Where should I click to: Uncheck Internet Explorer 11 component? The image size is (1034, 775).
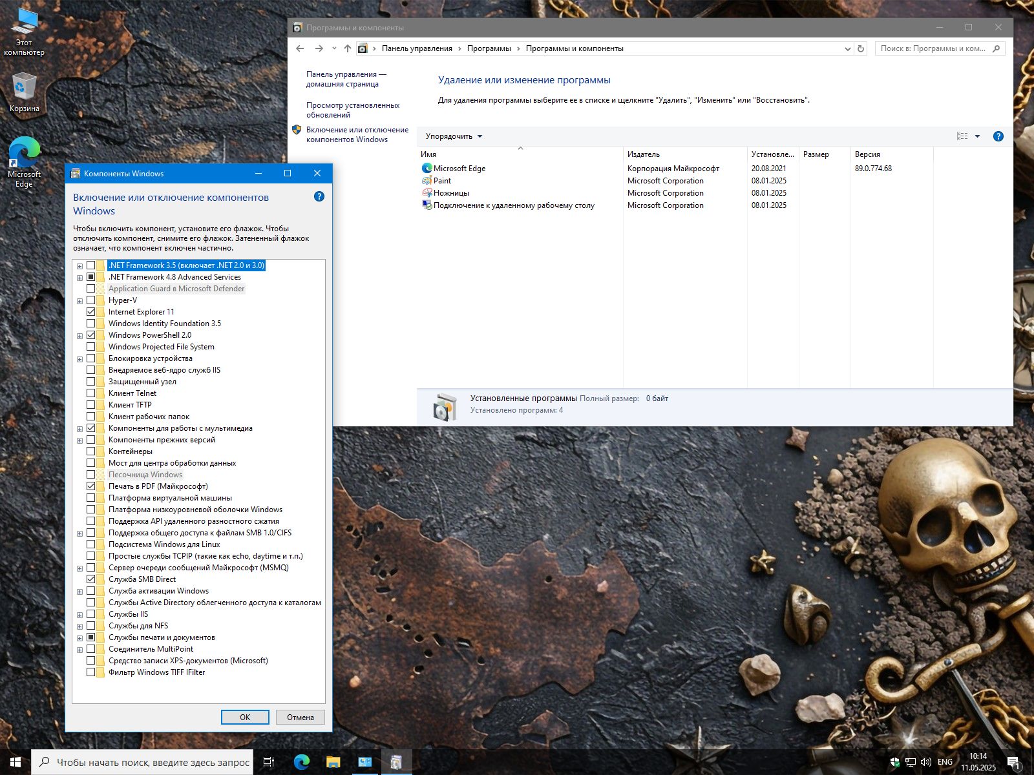91,312
